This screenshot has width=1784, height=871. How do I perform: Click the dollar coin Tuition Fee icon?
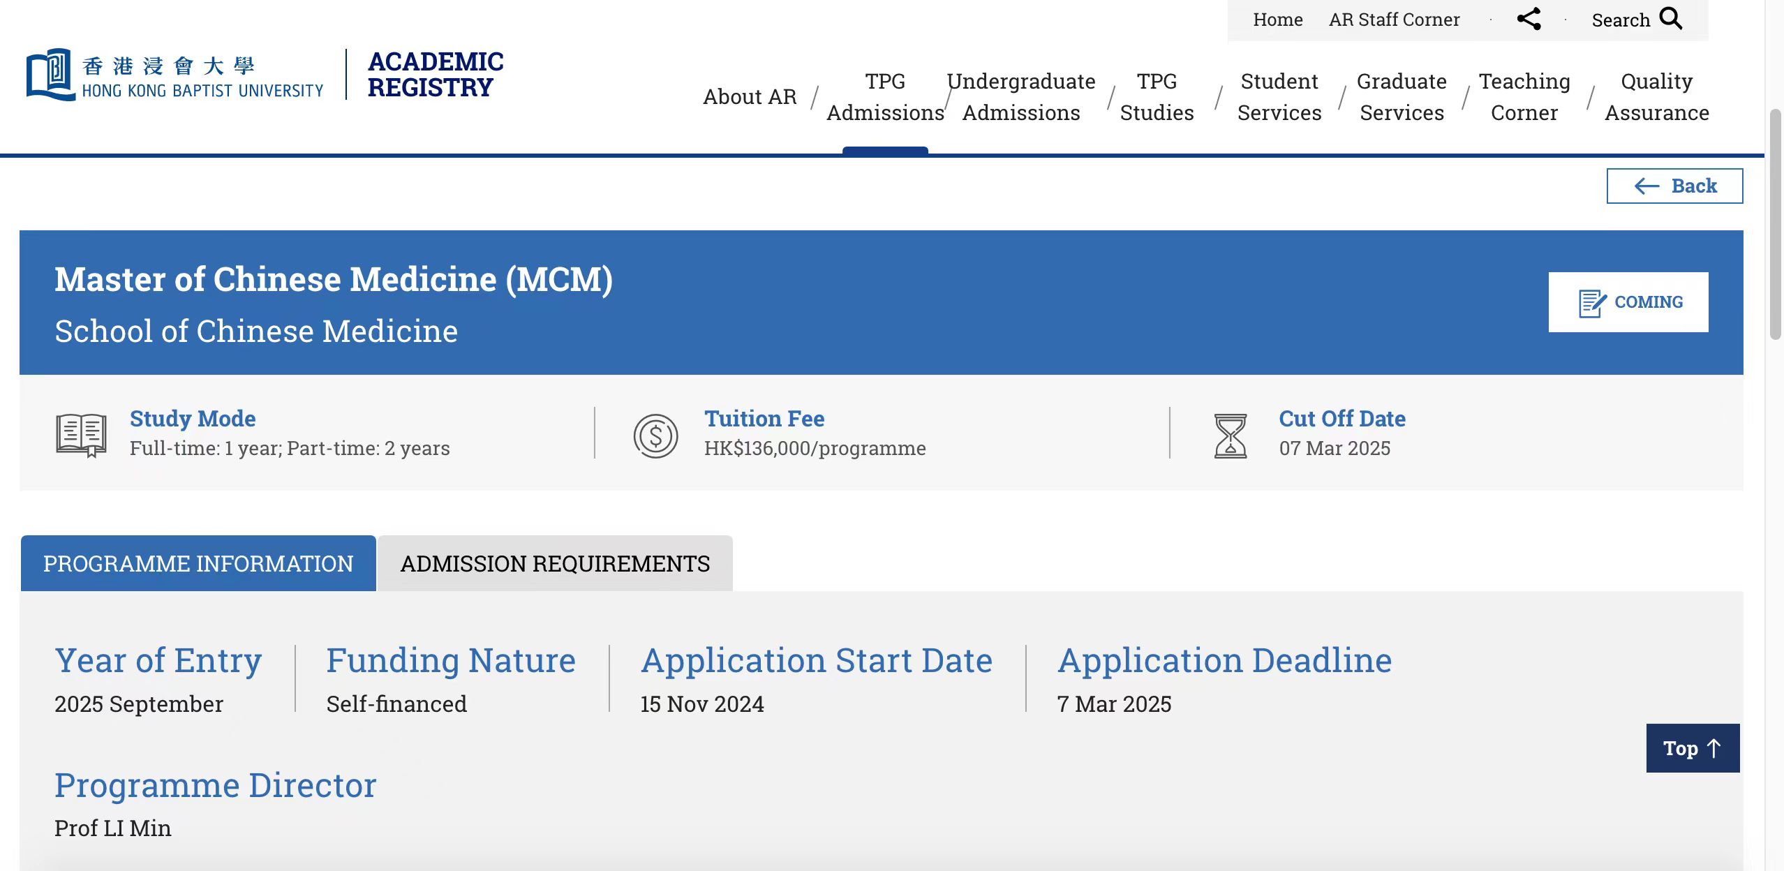[x=655, y=435]
